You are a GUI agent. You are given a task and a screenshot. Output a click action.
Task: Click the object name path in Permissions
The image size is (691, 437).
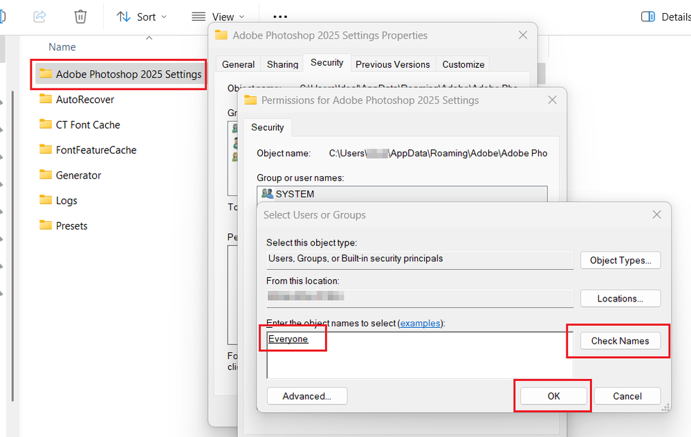(438, 154)
